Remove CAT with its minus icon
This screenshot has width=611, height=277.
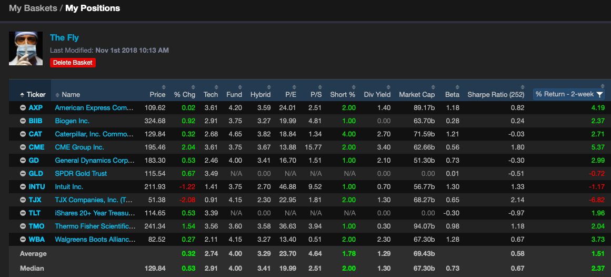(x=23, y=134)
